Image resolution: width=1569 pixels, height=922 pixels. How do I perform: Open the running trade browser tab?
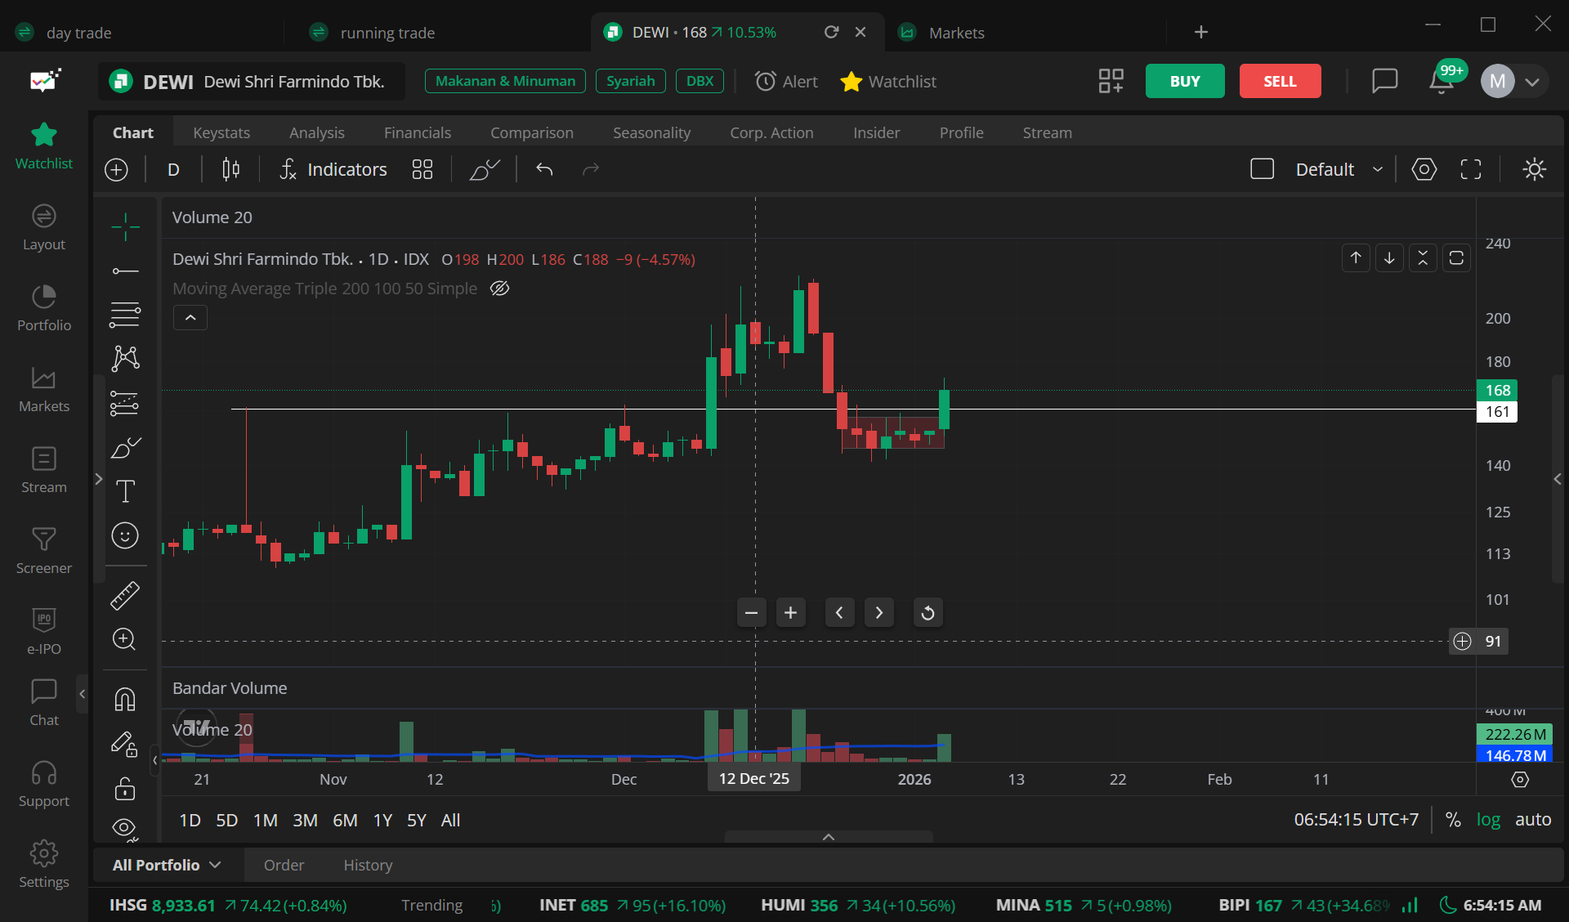click(387, 33)
